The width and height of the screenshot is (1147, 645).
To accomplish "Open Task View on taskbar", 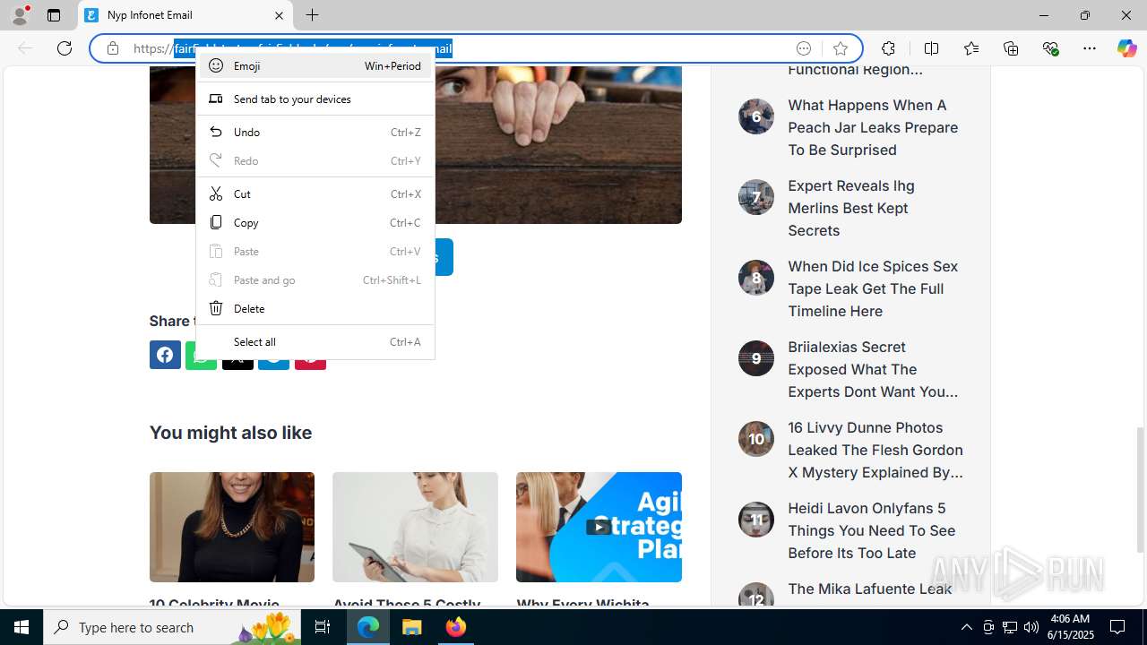I will click(x=323, y=627).
